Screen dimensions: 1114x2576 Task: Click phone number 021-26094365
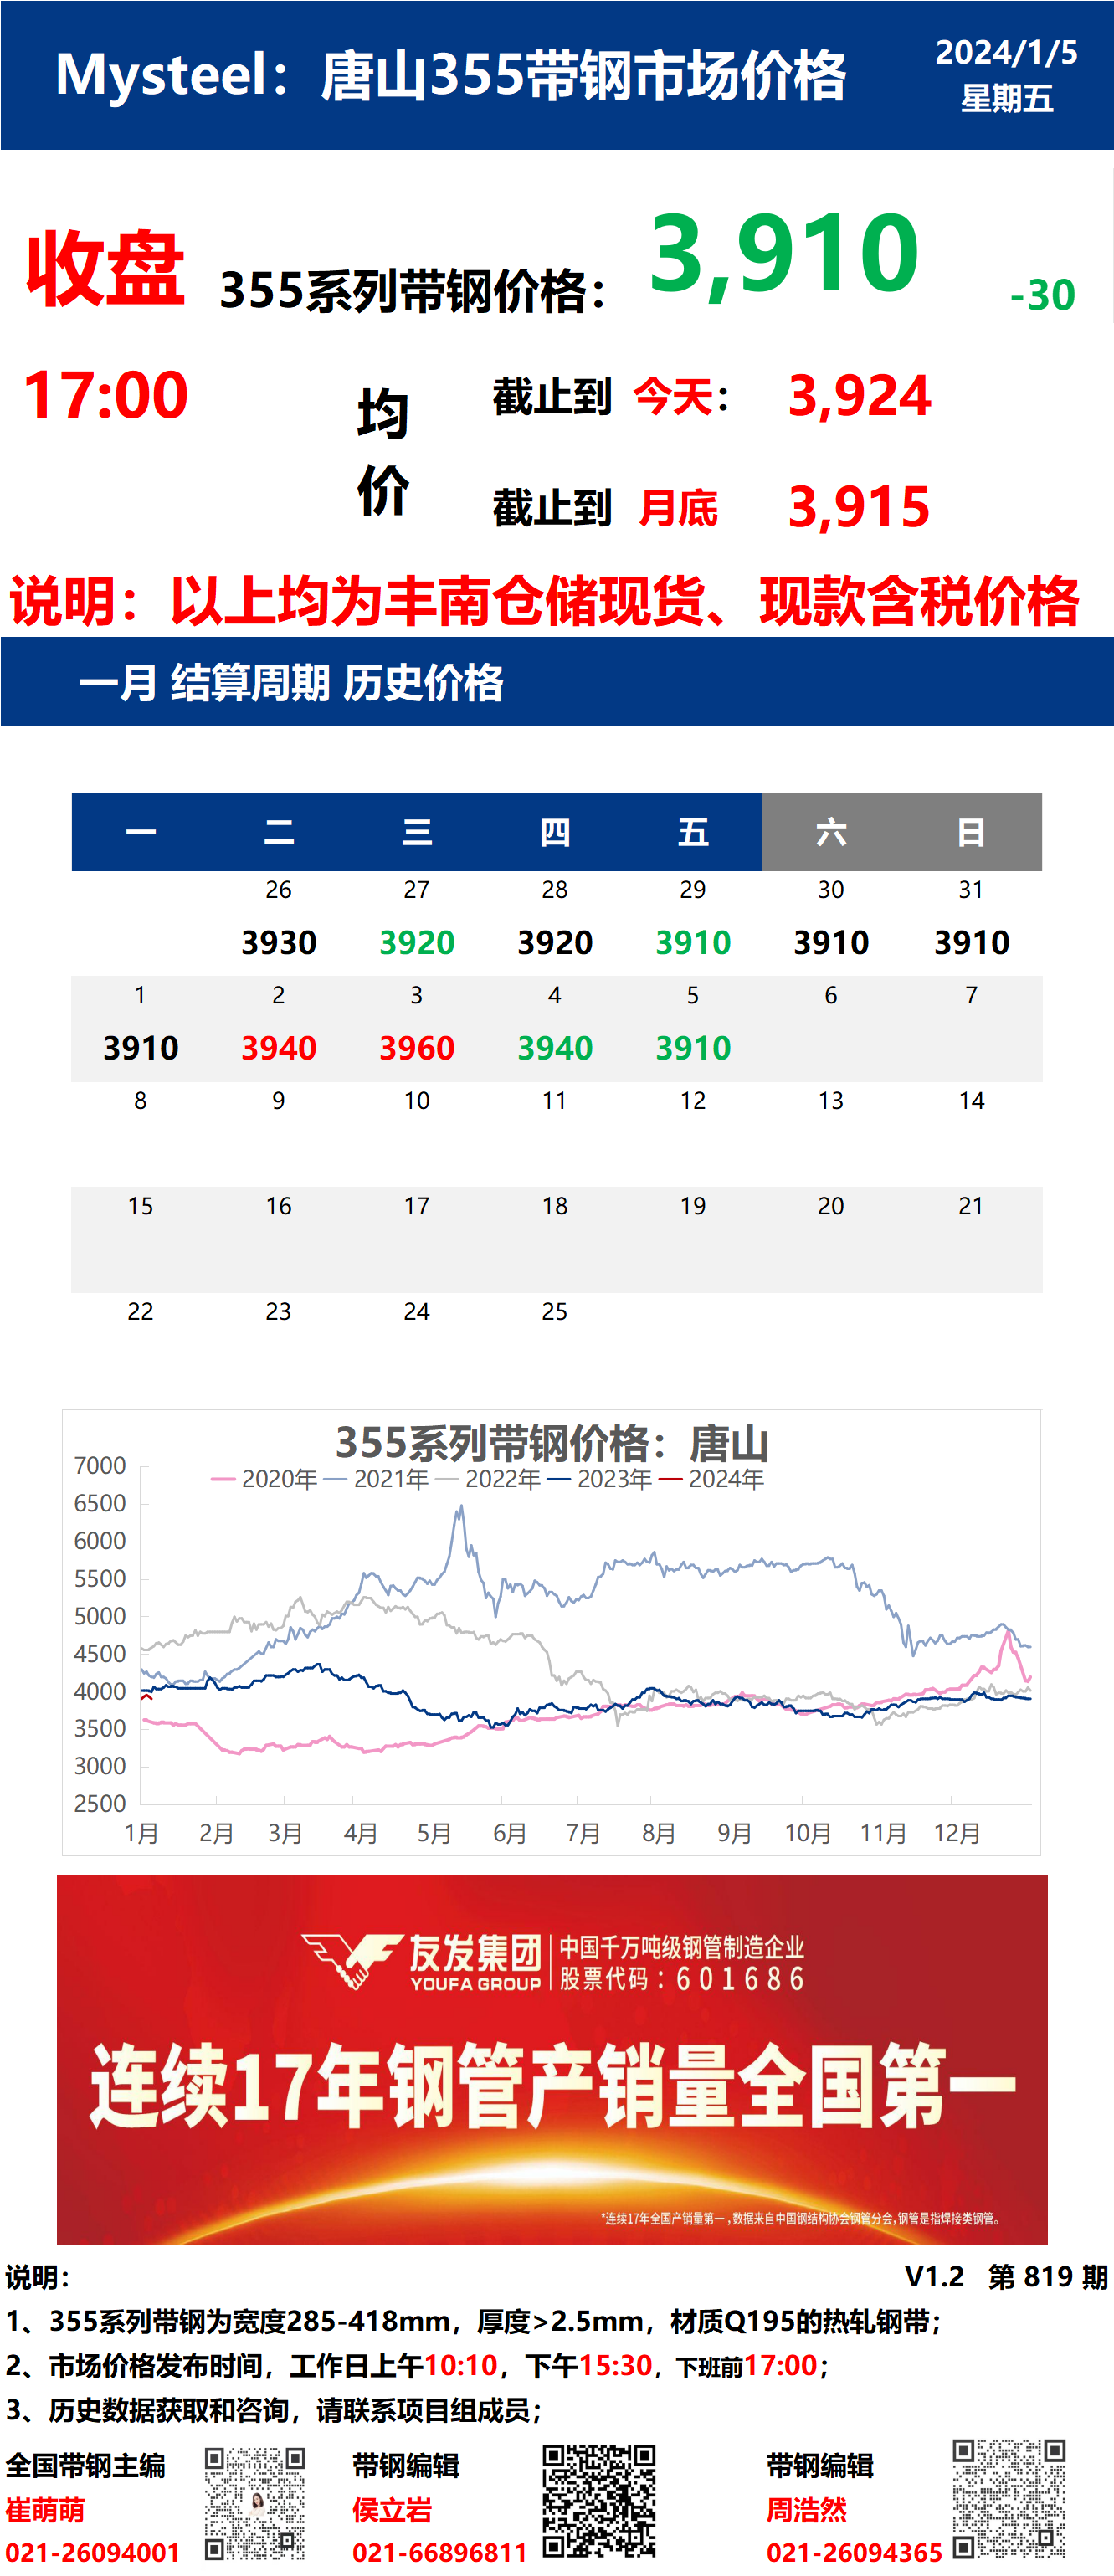click(855, 2553)
